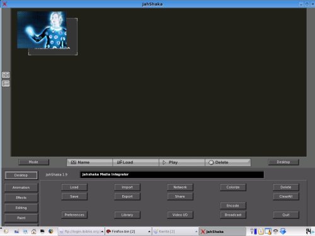This screenshot has width=315, height=236.
Task: Switch to list view icon
Action: pos(6,84)
